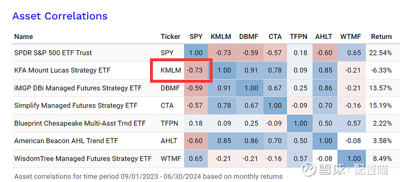Click the Asset Correlations heading
Image resolution: width=400 pixels, height=182 pixels.
59,16
